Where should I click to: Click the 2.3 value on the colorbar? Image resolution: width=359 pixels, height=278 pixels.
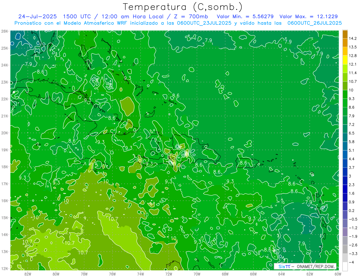(x=352, y=185)
